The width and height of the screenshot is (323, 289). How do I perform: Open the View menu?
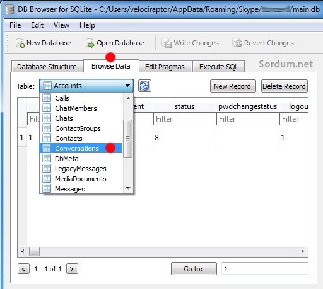(61, 25)
